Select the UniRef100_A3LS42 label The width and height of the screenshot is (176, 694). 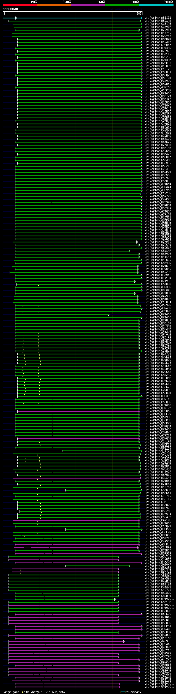pyautogui.click(x=158, y=478)
